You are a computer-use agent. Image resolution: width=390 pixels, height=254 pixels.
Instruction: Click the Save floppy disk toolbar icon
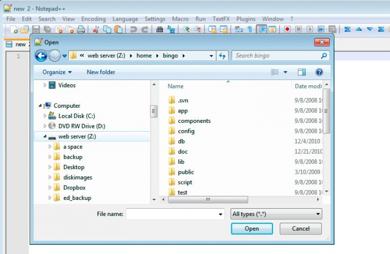pos(36,29)
